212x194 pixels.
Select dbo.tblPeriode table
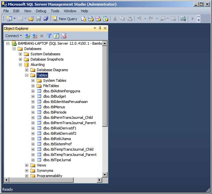55,112
